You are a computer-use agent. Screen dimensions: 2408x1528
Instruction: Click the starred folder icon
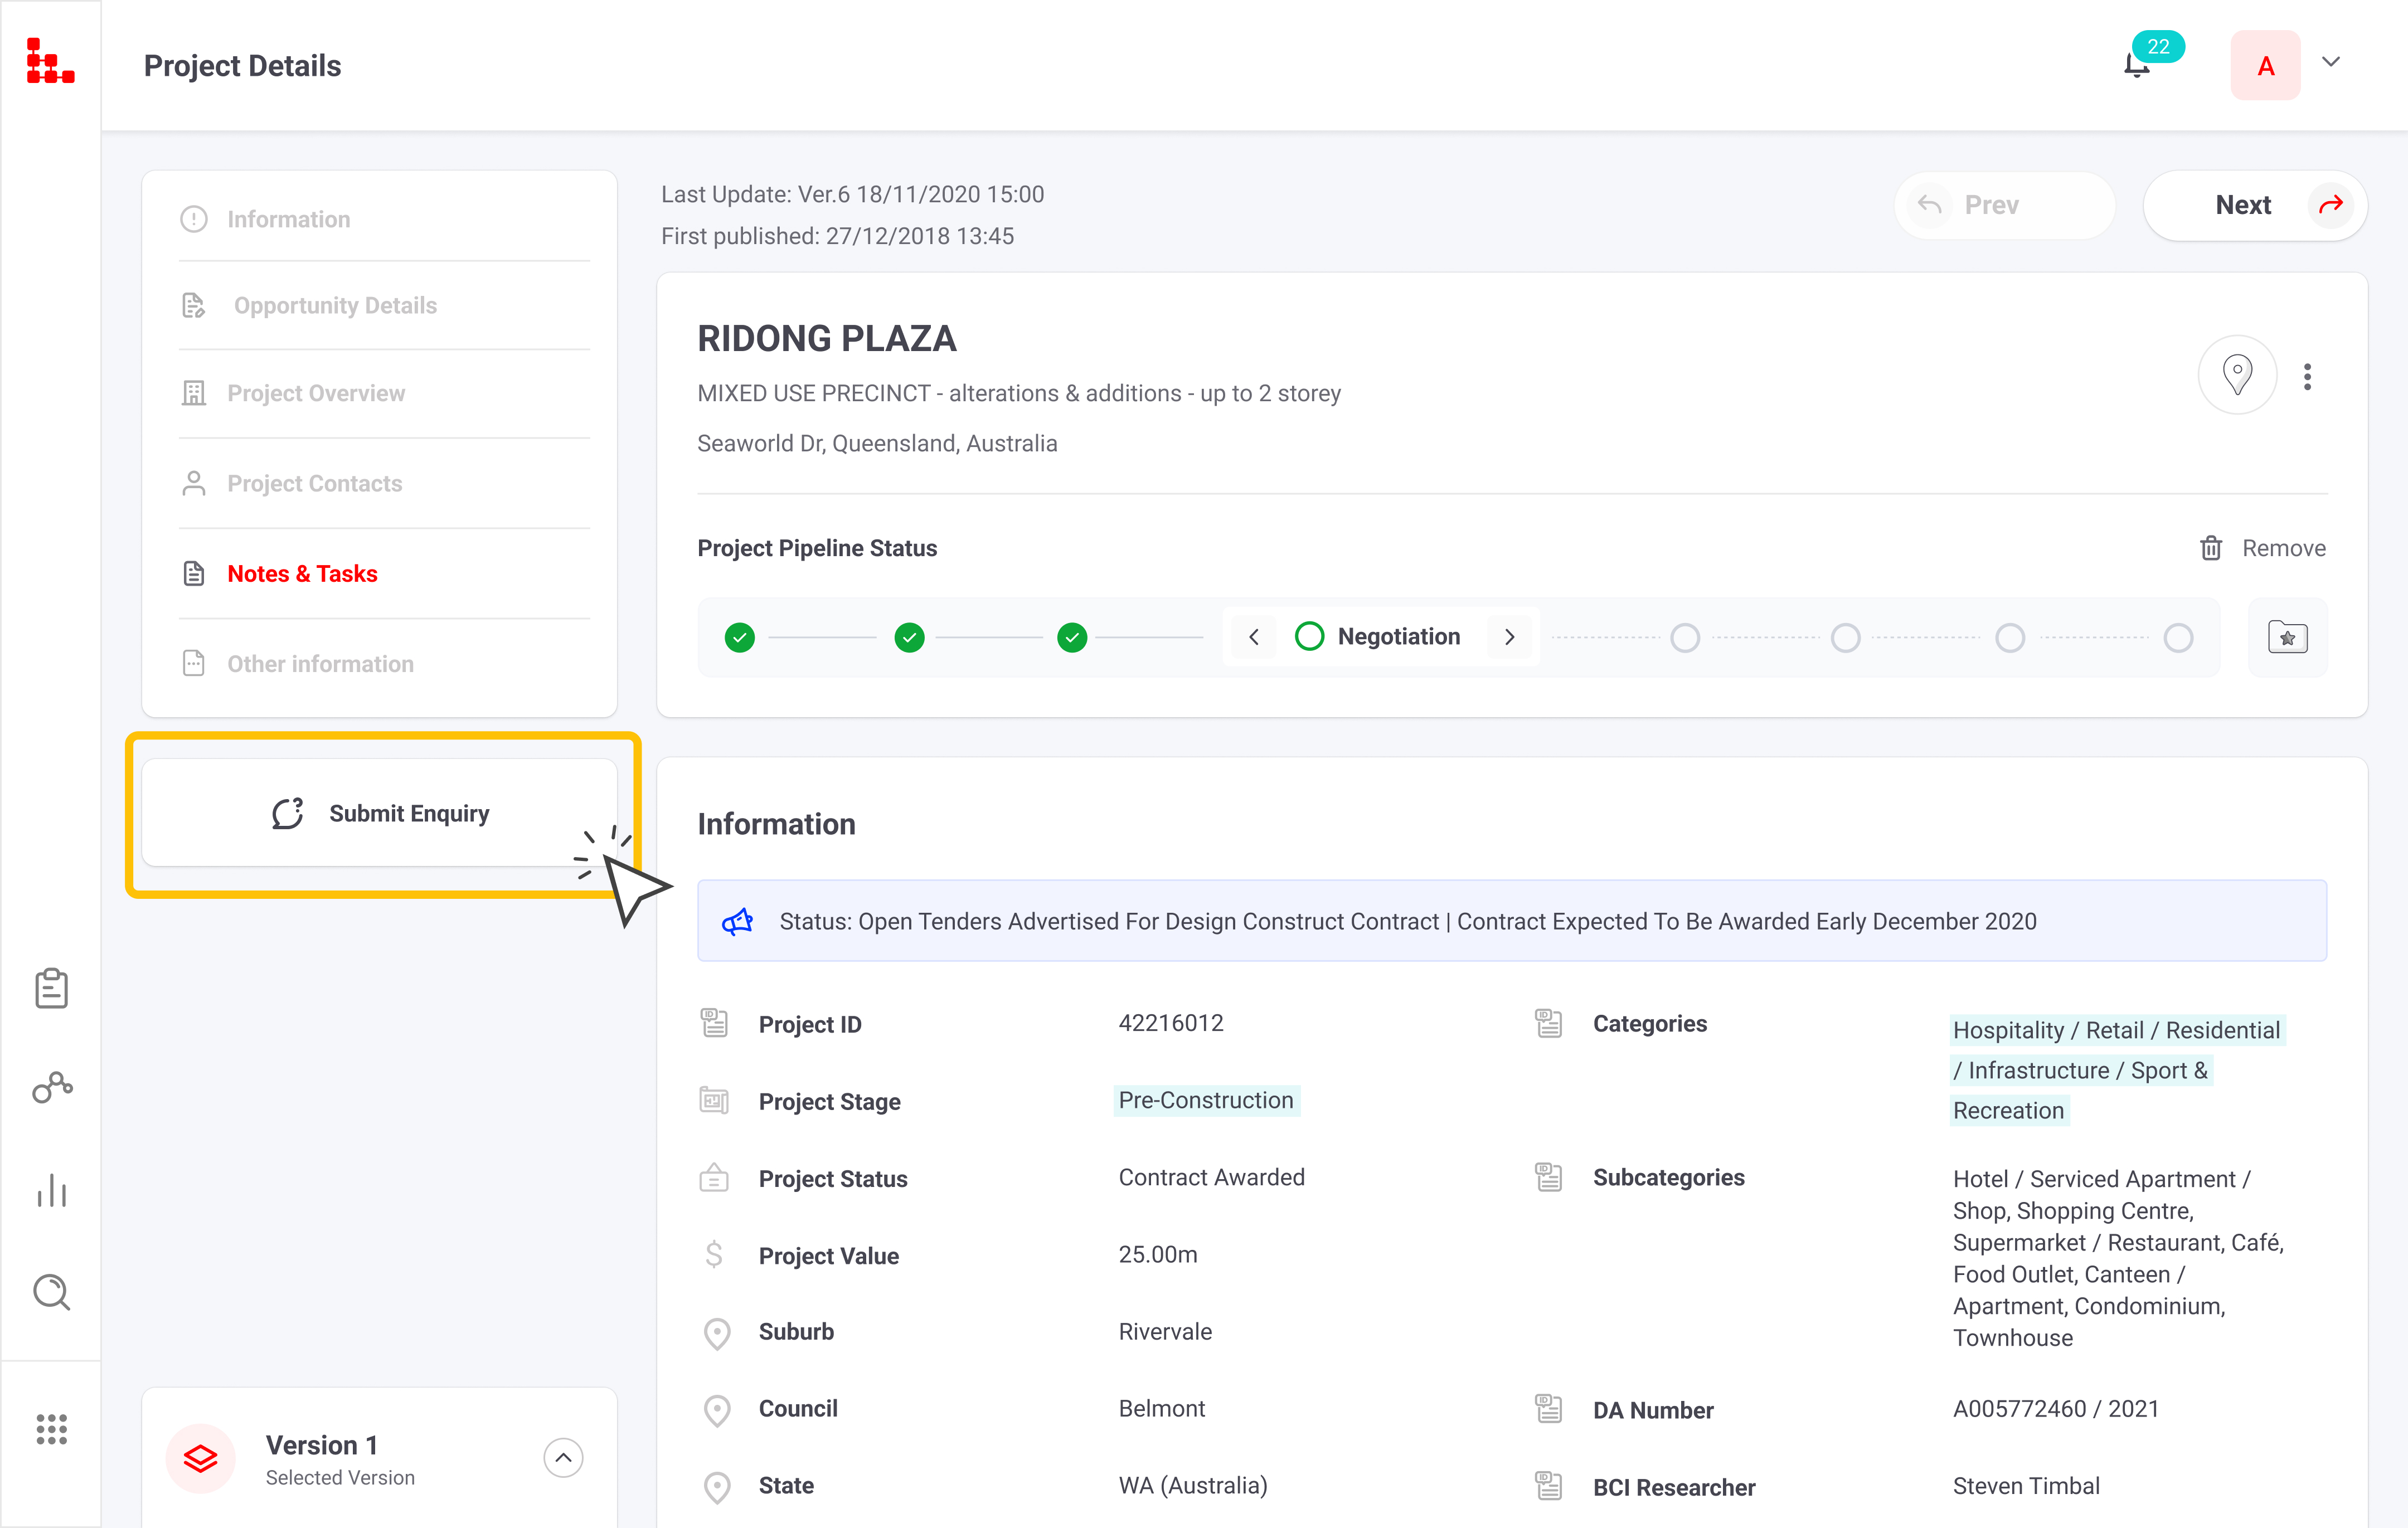tap(2287, 637)
